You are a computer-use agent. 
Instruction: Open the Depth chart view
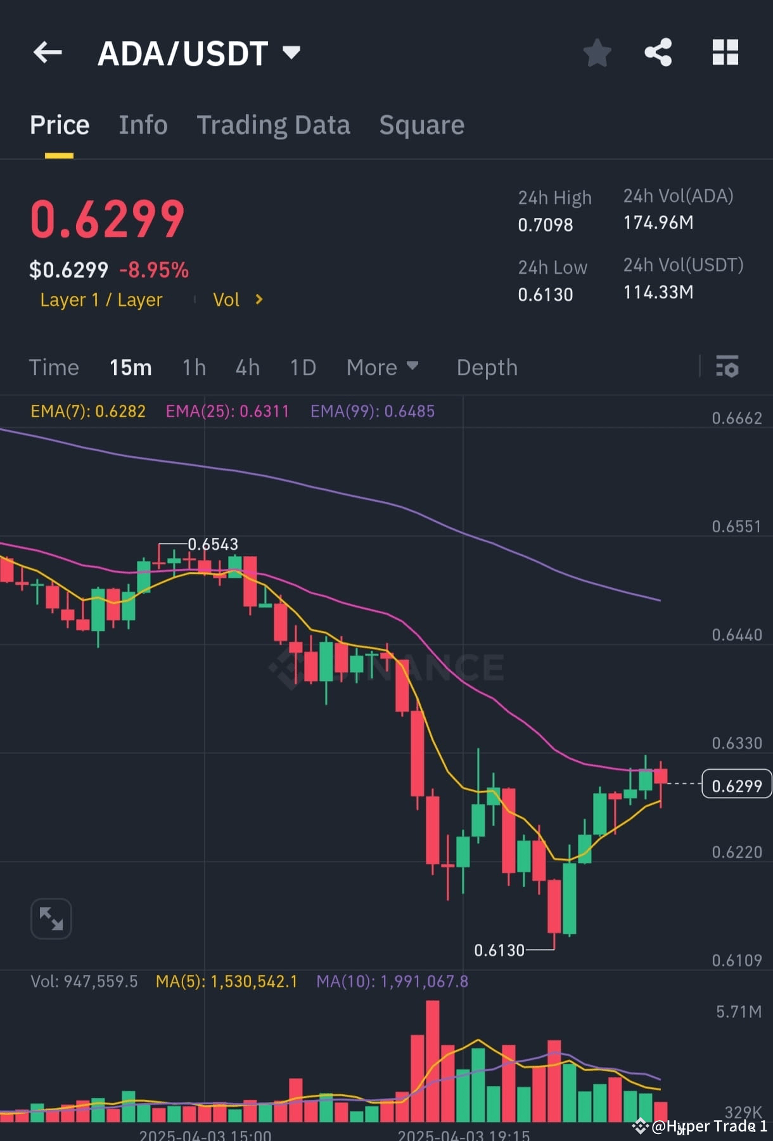pos(486,367)
